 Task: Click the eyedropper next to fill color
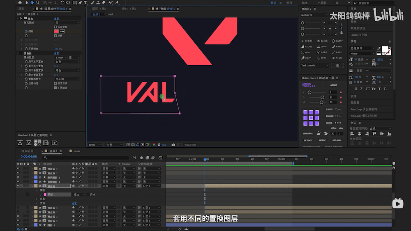pyautogui.click(x=62, y=32)
